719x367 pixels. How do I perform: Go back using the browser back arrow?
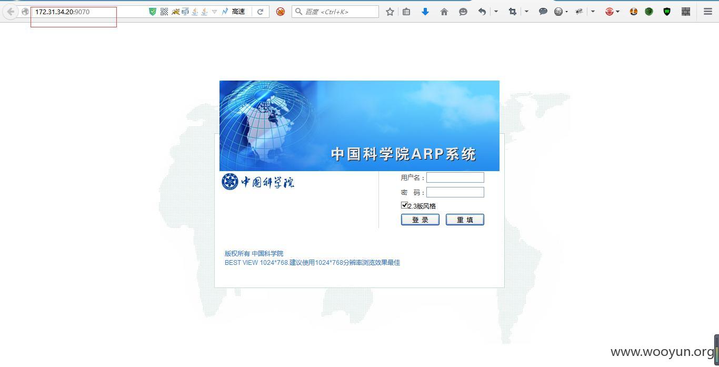pos(11,12)
